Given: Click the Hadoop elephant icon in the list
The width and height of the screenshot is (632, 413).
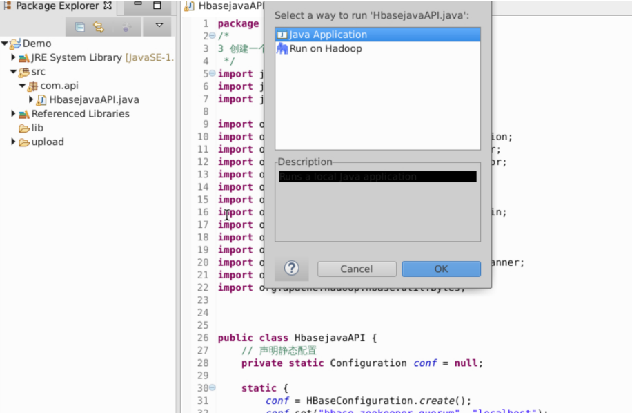Looking at the screenshot, I should pos(282,48).
